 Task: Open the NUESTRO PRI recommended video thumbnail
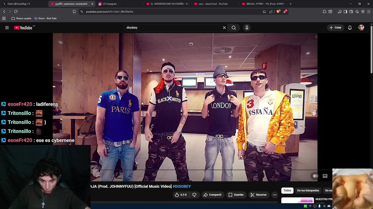point(298,201)
